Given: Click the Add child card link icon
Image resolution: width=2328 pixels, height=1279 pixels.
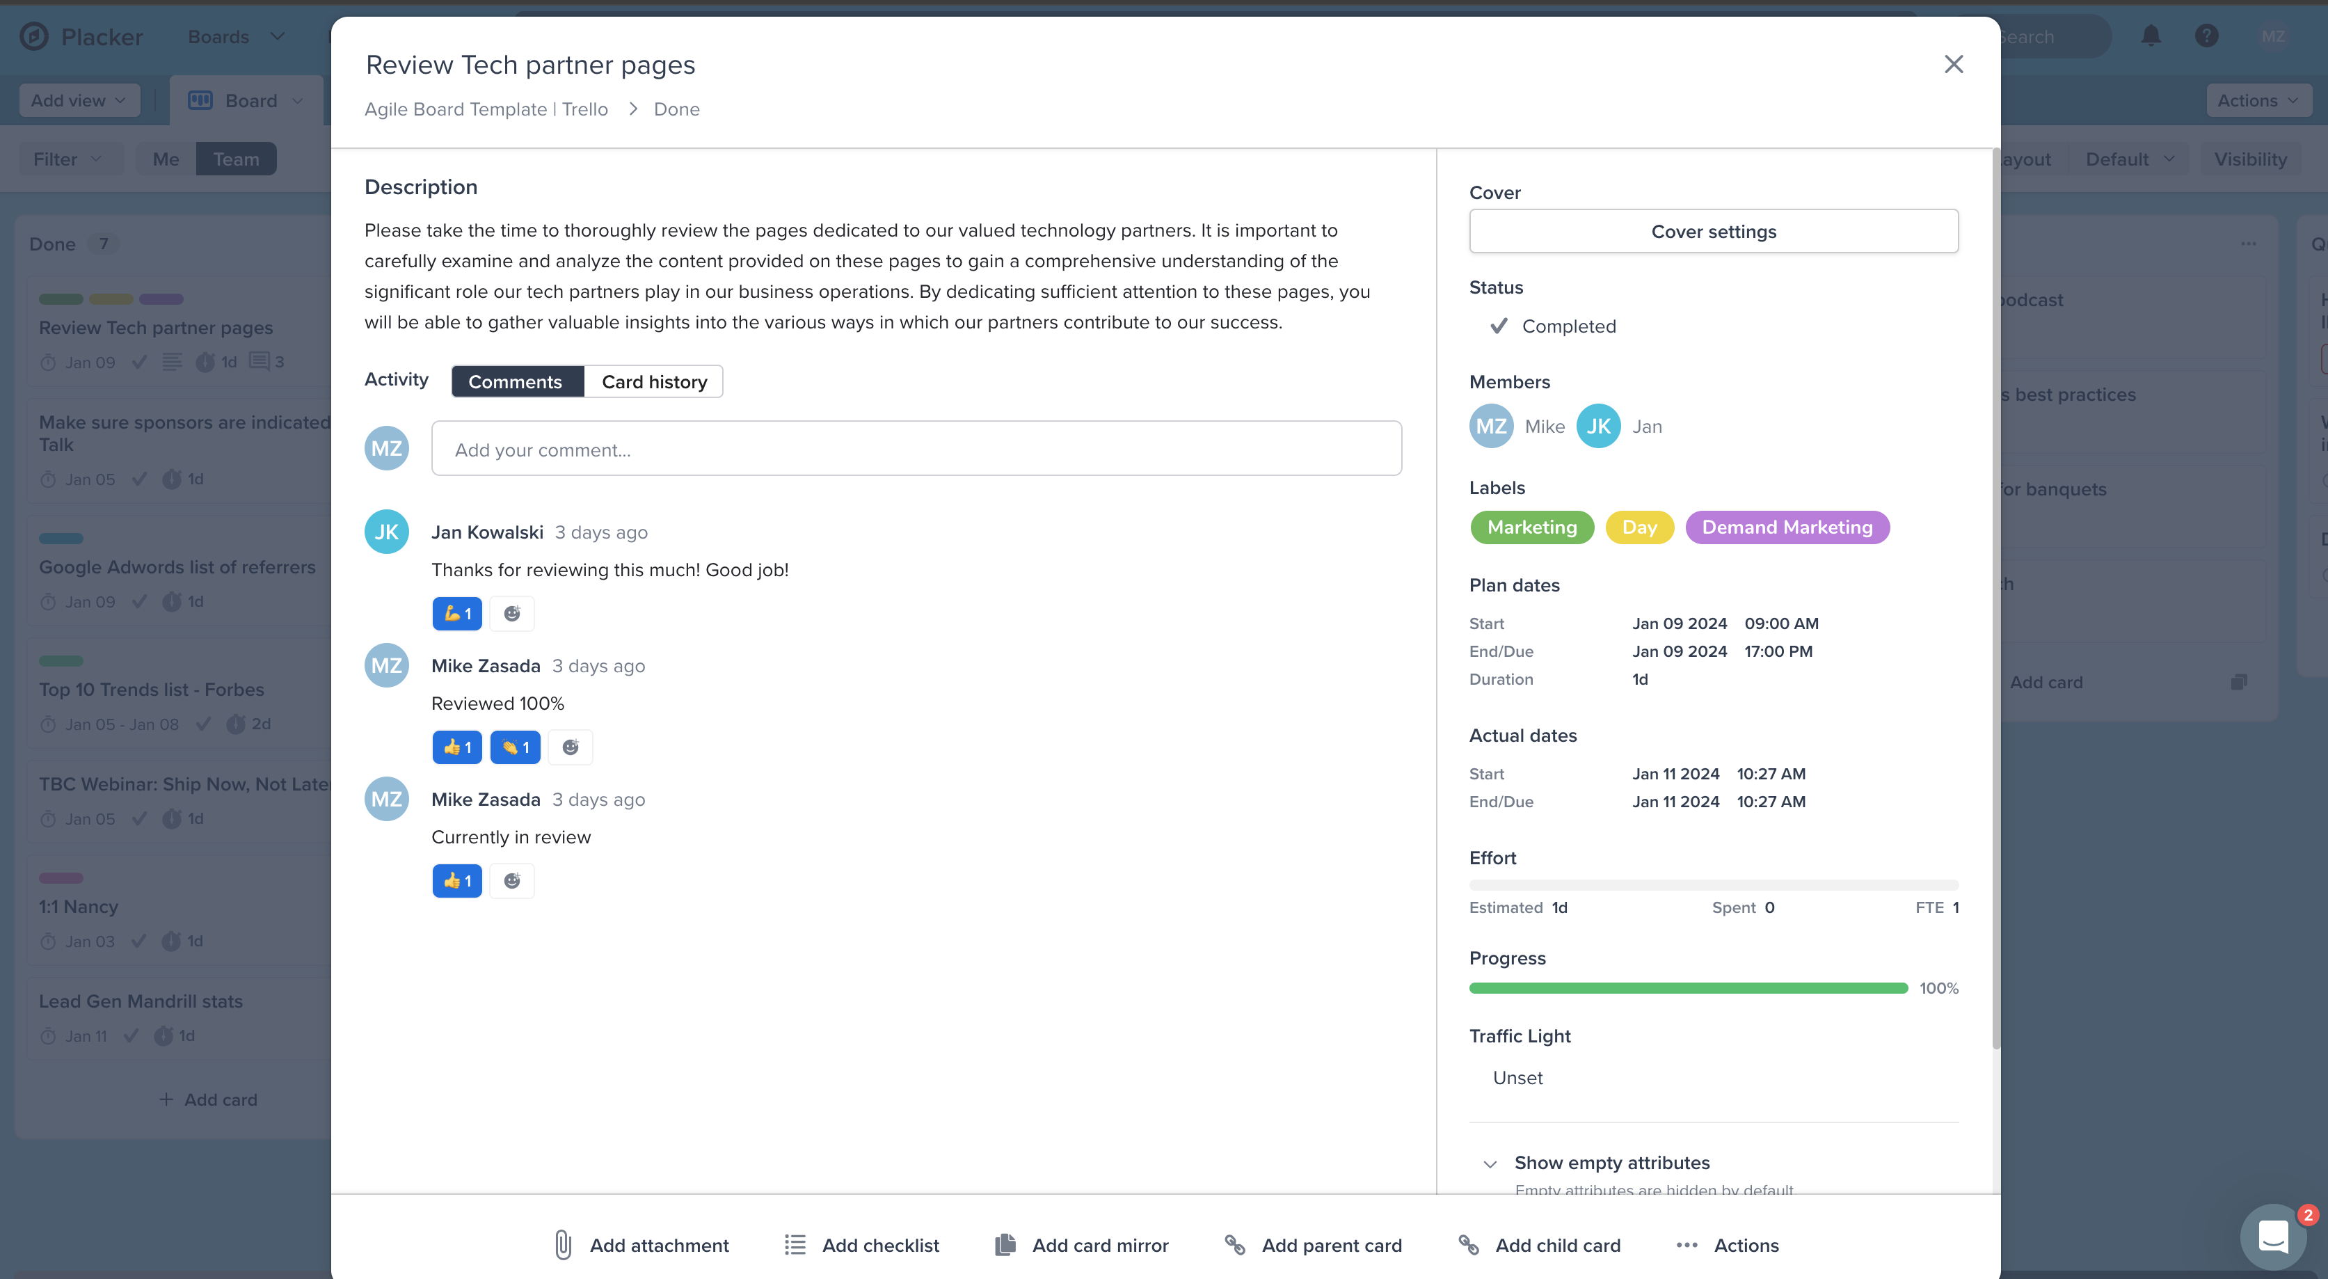Looking at the screenshot, I should pyautogui.click(x=1469, y=1245).
